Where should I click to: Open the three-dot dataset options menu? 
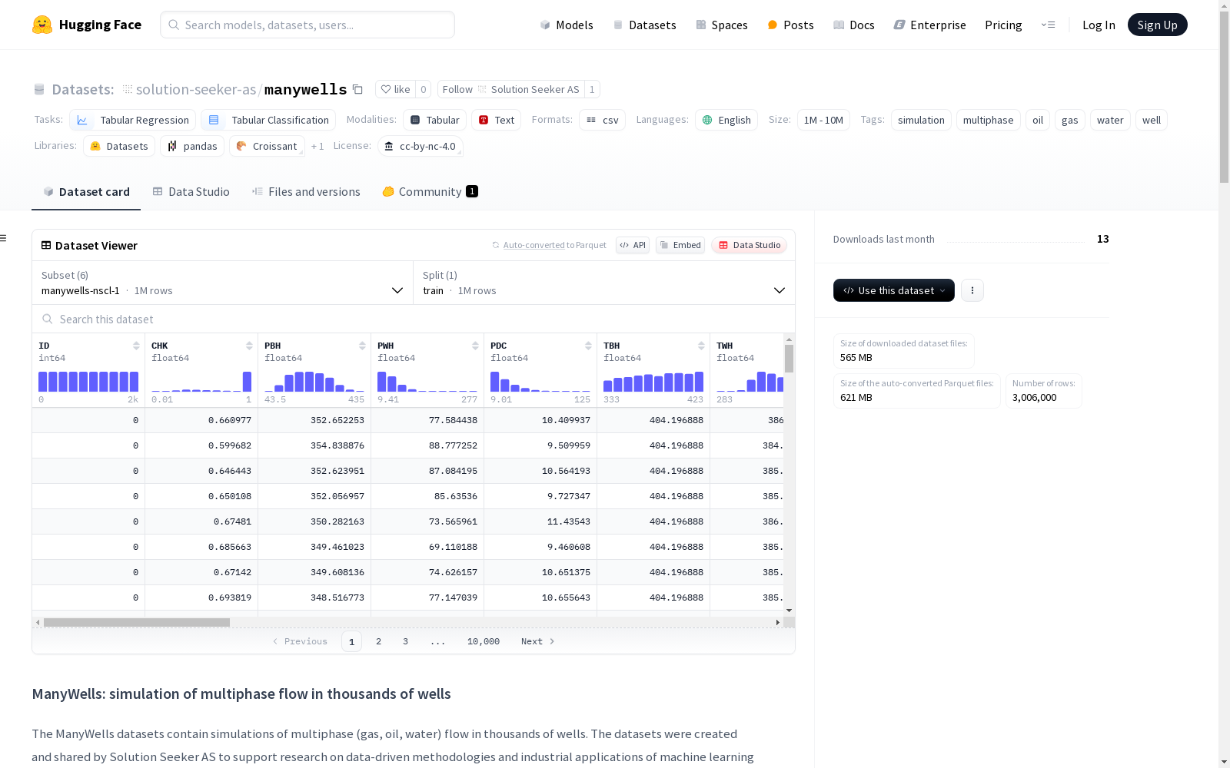pyautogui.click(x=972, y=290)
